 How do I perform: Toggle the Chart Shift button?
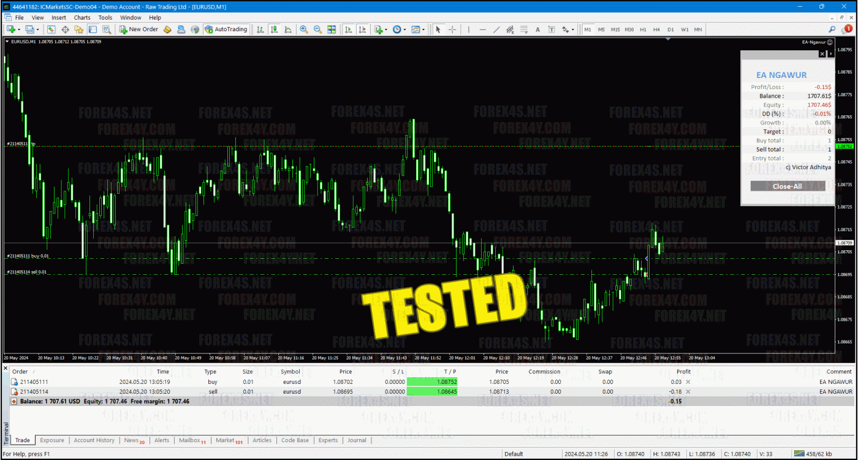(362, 29)
